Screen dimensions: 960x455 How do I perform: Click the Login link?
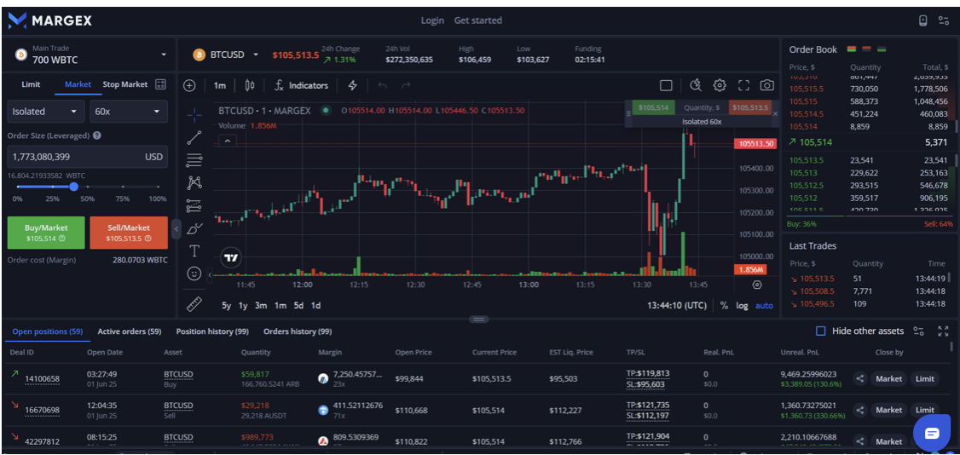[x=432, y=20]
